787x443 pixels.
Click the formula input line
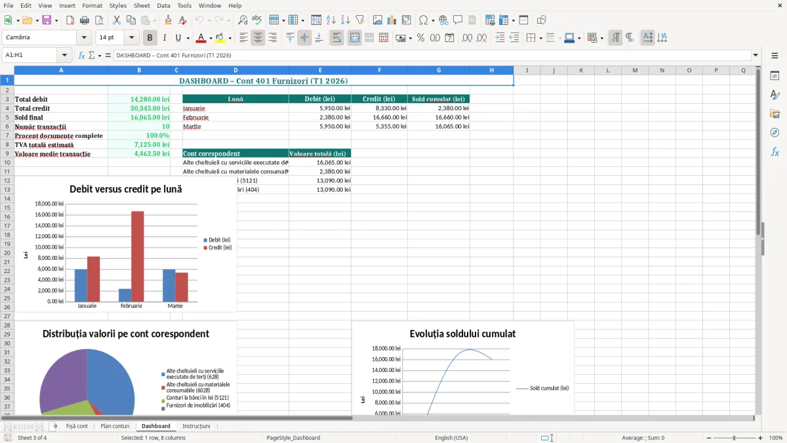[432, 56]
